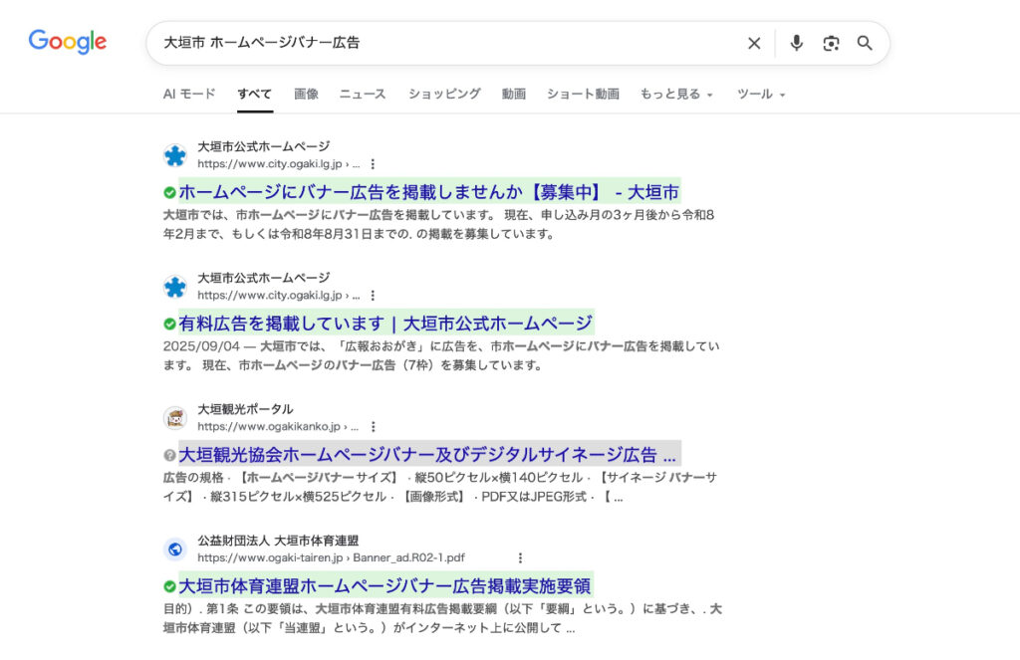Open the ショート動画 tab
This screenshot has height=660, width=1020.
(x=583, y=94)
